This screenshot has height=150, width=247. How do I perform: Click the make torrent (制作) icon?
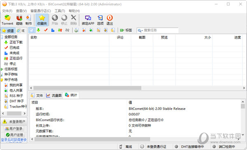coord(28,20)
